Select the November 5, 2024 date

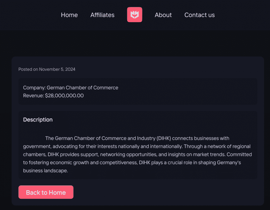coord(57,69)
